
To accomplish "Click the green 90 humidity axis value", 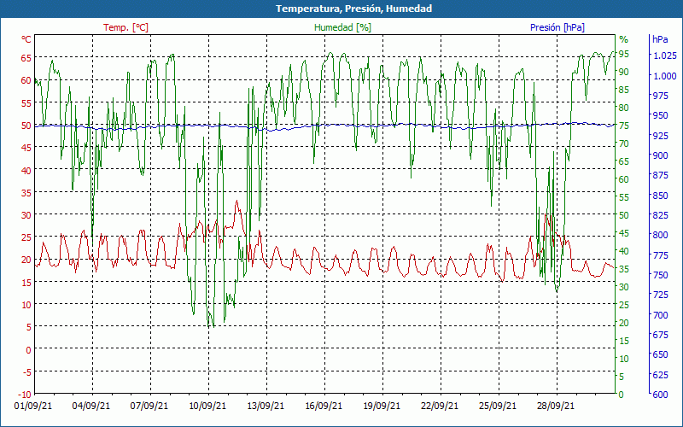I will [623, 72].
